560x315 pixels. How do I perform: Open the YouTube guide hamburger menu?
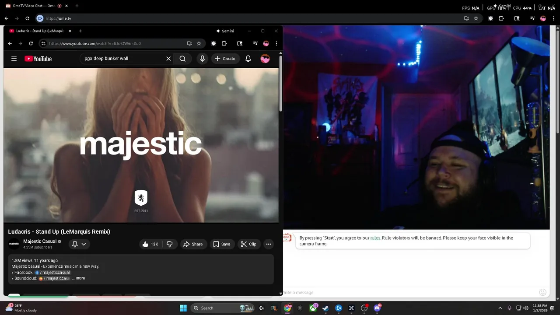pos(14,59)
